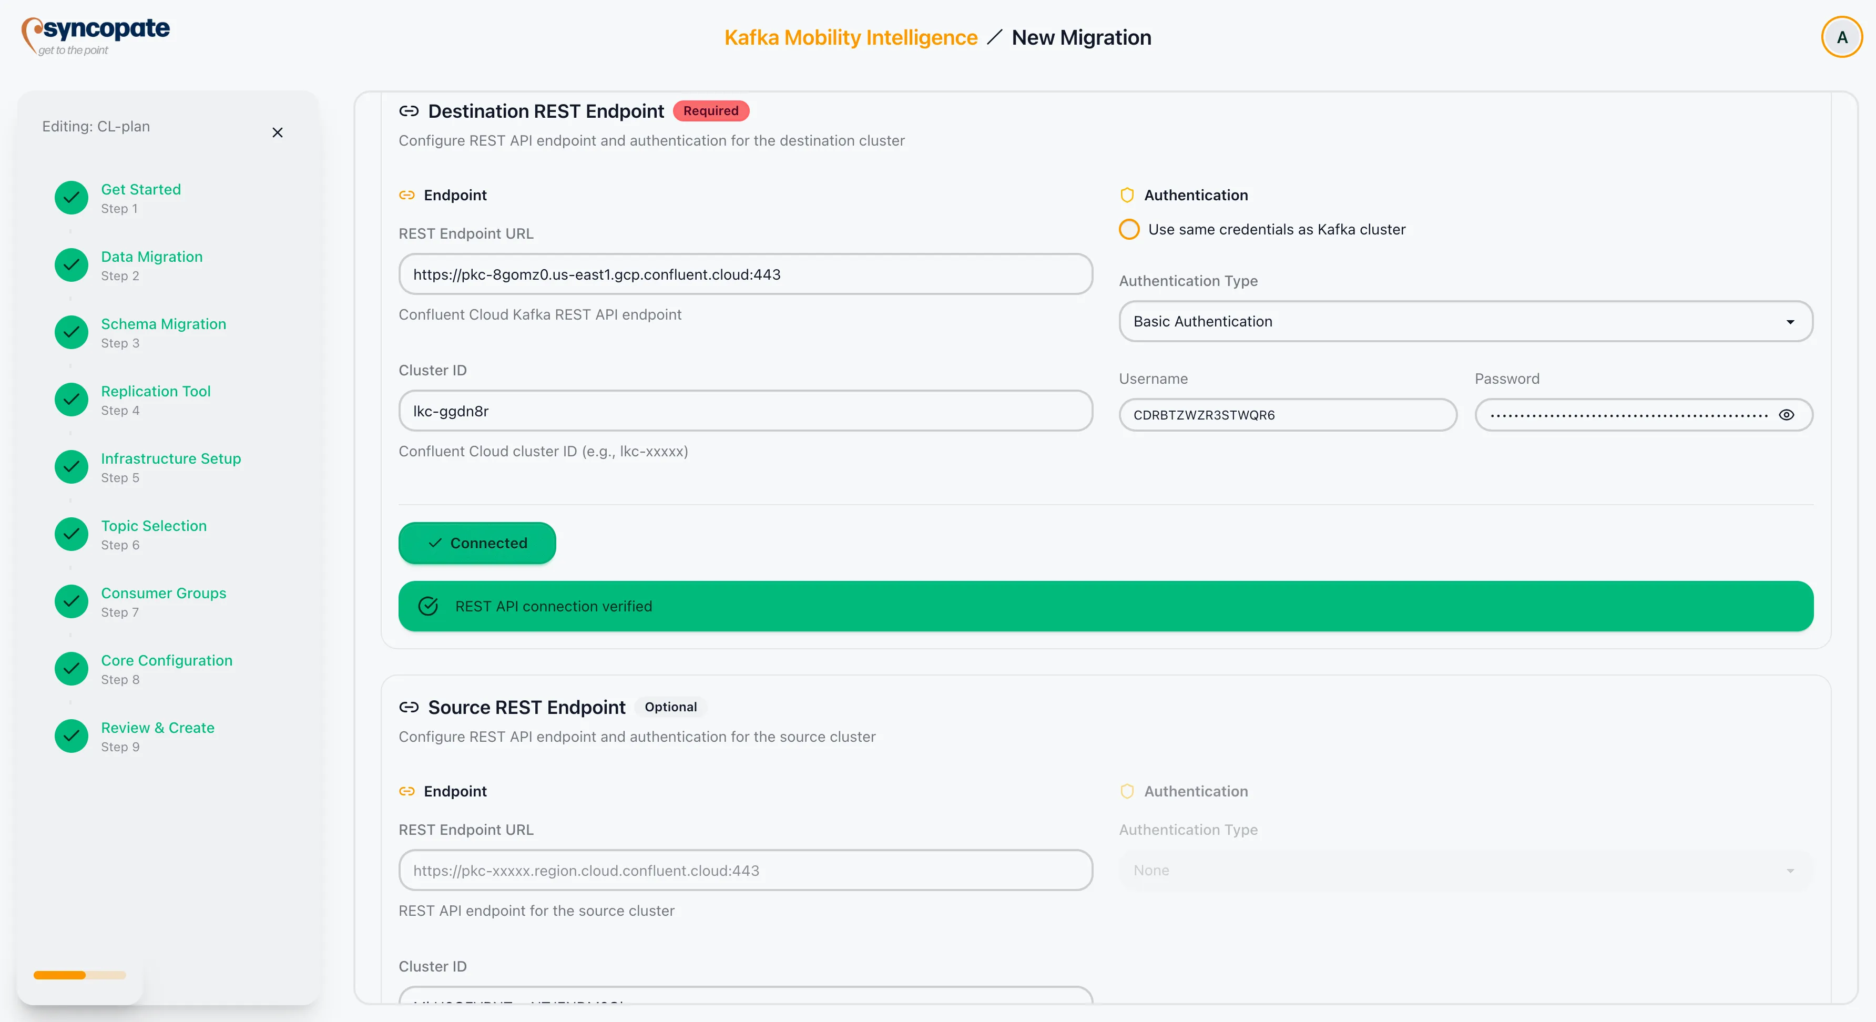Go to the Schema Migration step
Image resolution: width=1876 pixels, height=1022 pixels.
(x=163, y=324)
